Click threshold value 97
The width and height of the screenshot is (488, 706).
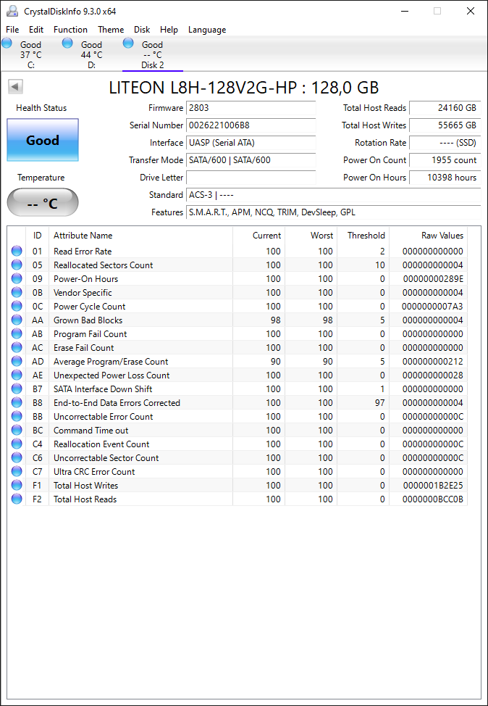point(379,403)
